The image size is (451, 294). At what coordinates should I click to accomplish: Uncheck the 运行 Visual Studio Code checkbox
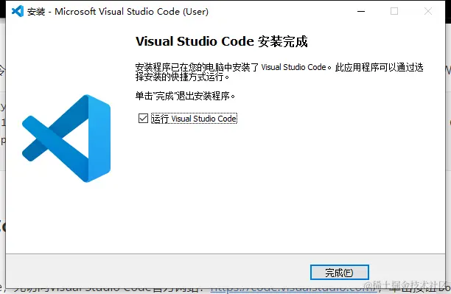tap(143, 118)
